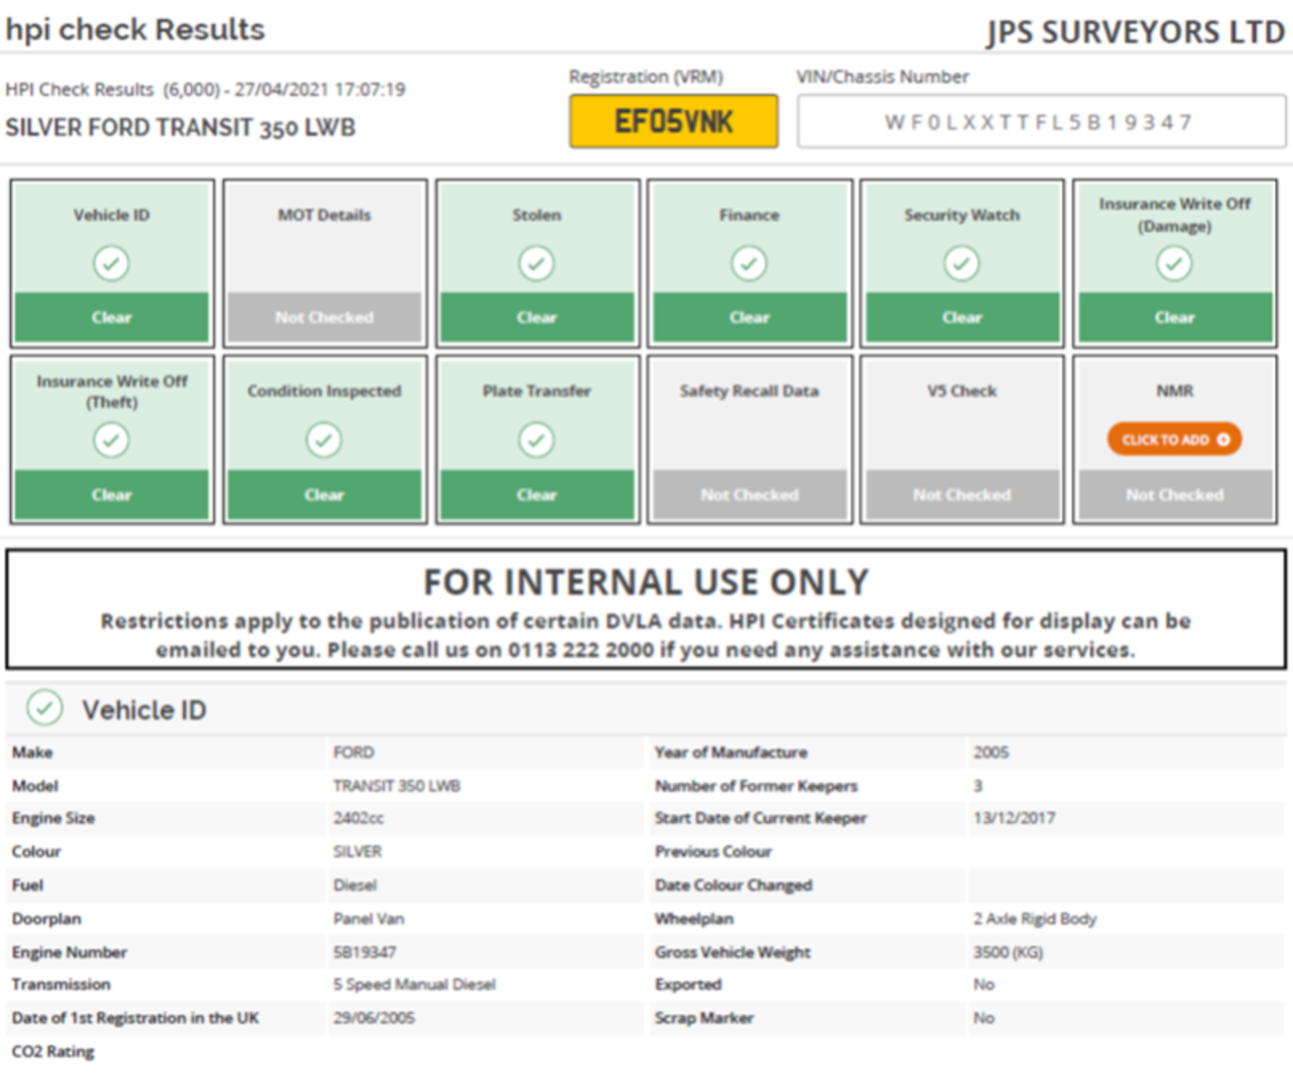This screenshot has height=1078, width=1293.
Task: Click Not Checked status under NMR
Action: point(1175,495)
